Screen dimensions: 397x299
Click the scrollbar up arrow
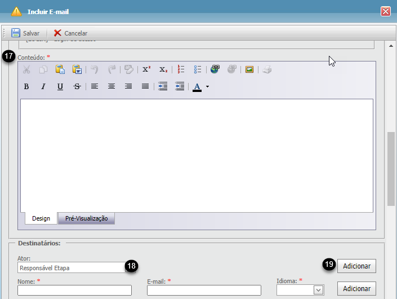(x=391, y=46)
